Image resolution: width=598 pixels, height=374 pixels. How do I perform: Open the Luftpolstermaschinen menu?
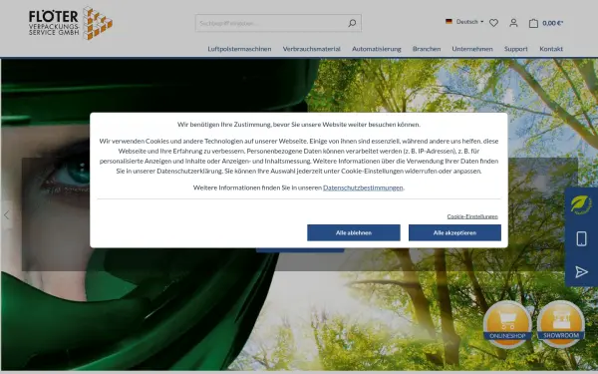(x=239, y=49)
